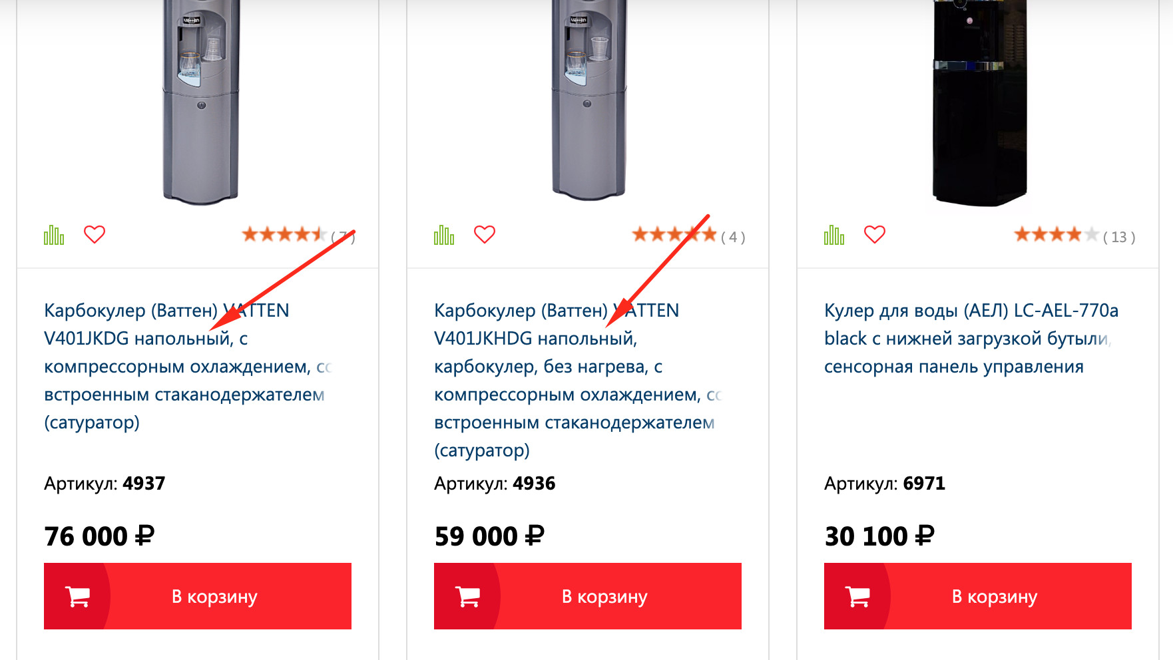Click star rating of LC-AEL-770a cooler
1173x660 pixels.
click(1056, 235)
